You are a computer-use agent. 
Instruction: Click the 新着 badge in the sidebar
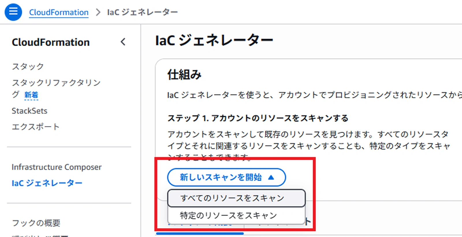click(31, 95)
